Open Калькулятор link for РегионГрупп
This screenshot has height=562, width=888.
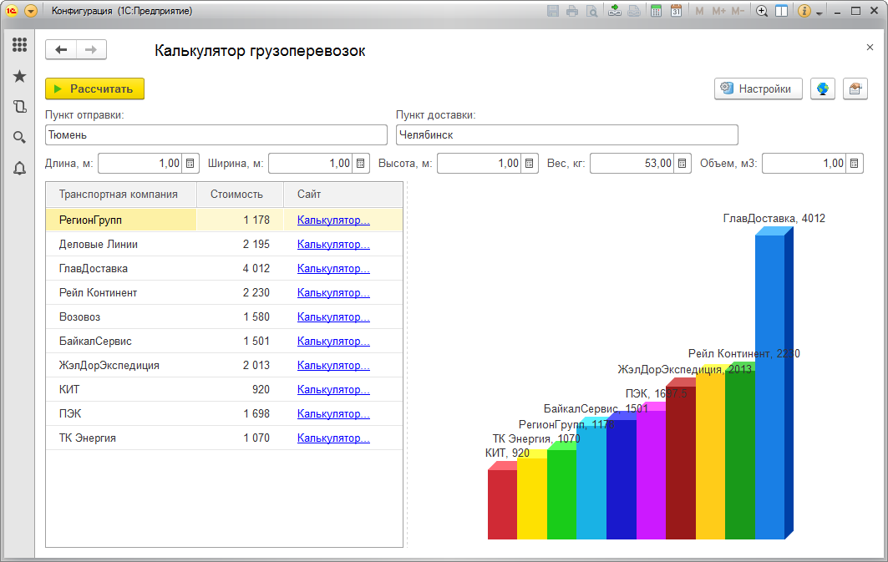coord(333,220)
